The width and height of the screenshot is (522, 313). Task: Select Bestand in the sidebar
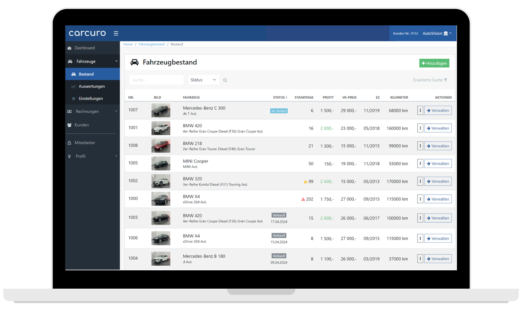click(93, 74)
